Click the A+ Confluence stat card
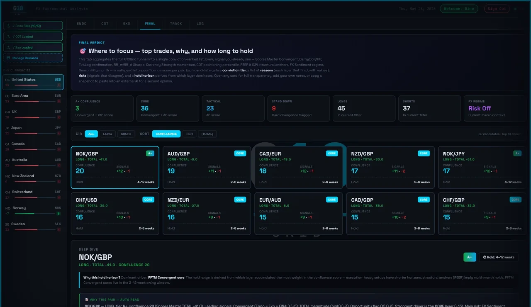Screen dimensions: 531x307 pos(102,109)
